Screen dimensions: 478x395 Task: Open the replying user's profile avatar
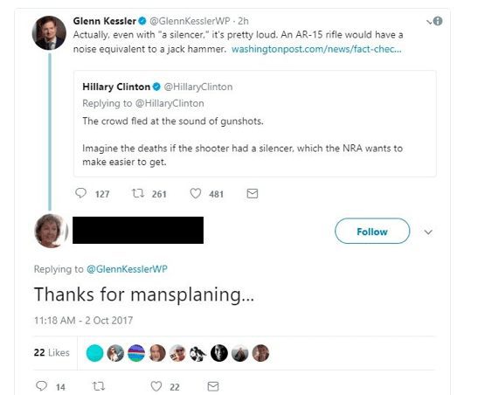click(x=51, y=231)
